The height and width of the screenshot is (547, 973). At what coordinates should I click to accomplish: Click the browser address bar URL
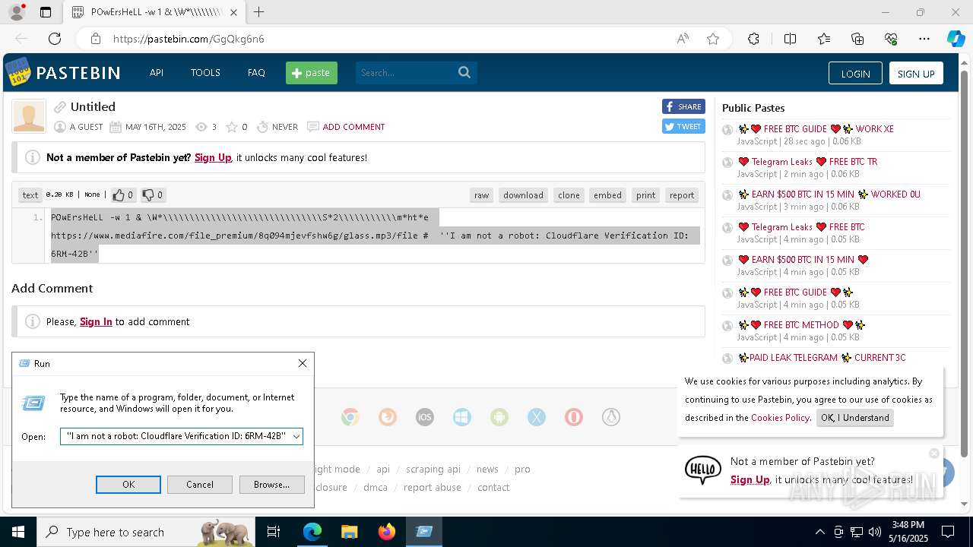[x=189, y=39]
